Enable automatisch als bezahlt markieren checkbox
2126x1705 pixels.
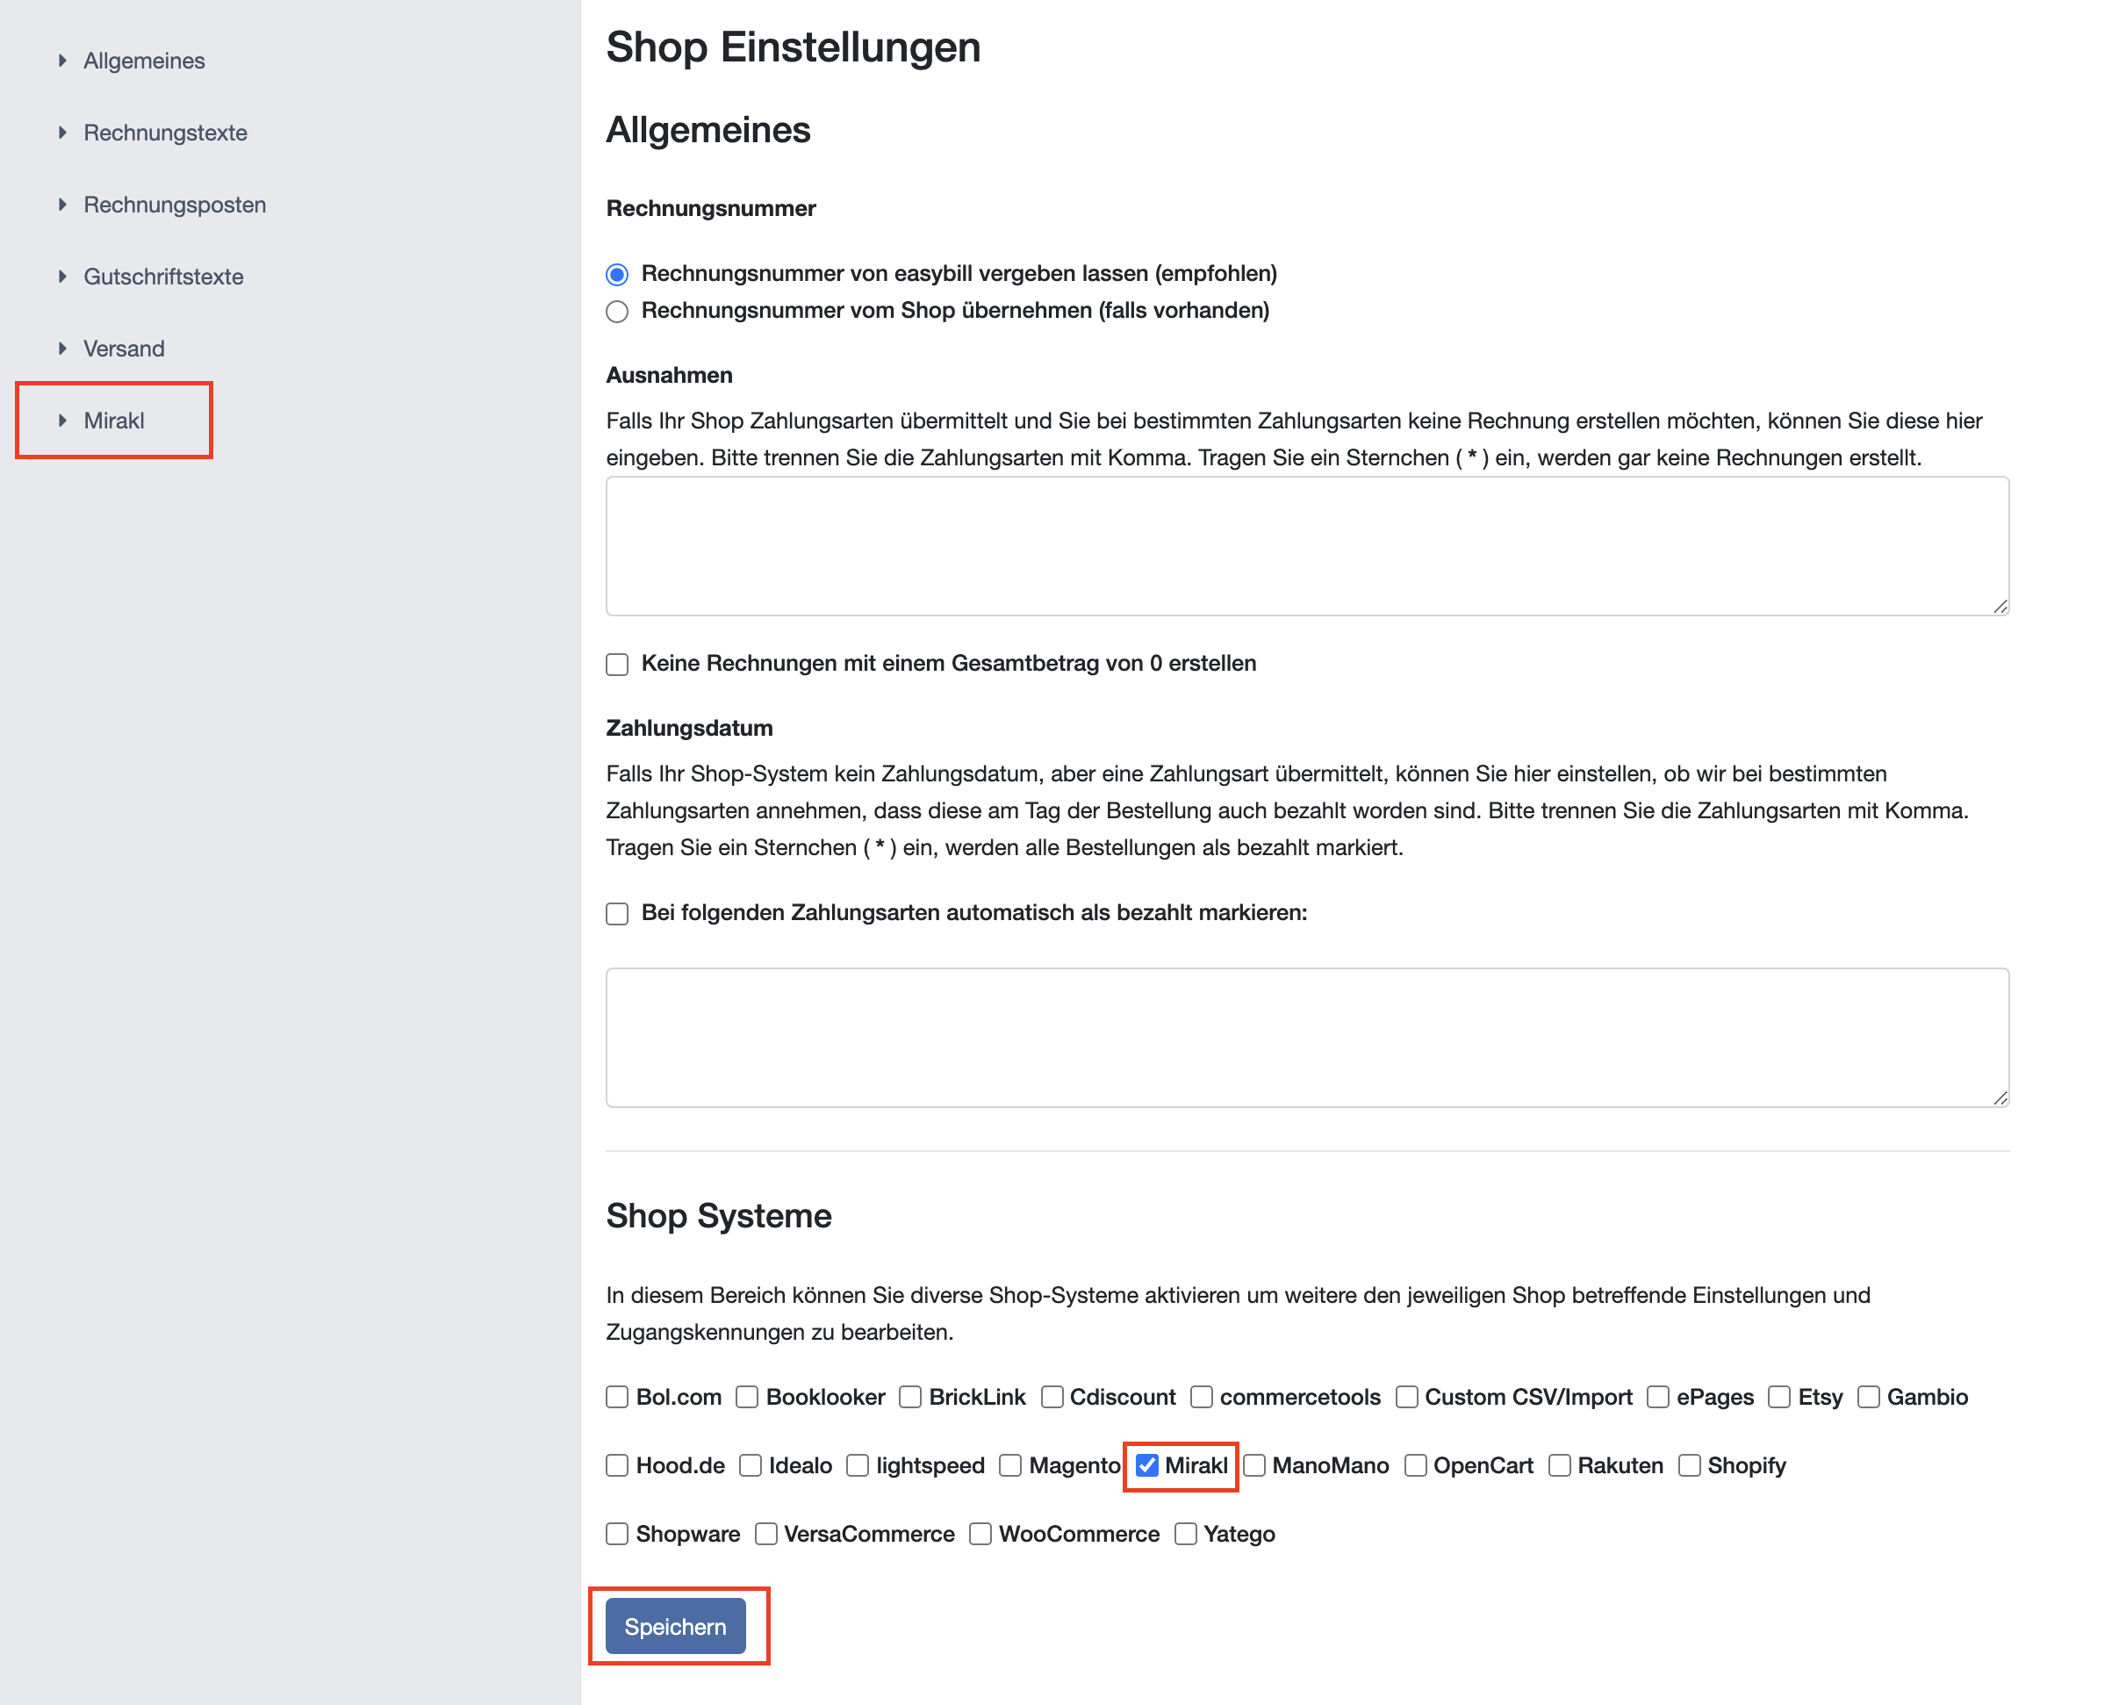(x=617, y=914)
